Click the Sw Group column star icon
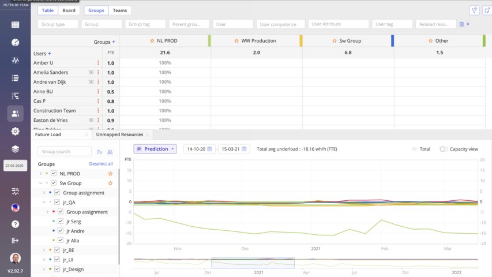 pyautogui.click(x=335, y=41)
